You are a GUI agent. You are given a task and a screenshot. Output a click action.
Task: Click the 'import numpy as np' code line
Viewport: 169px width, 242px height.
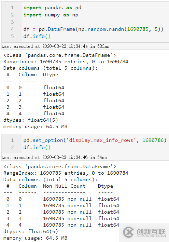click(x=51, y=15)
